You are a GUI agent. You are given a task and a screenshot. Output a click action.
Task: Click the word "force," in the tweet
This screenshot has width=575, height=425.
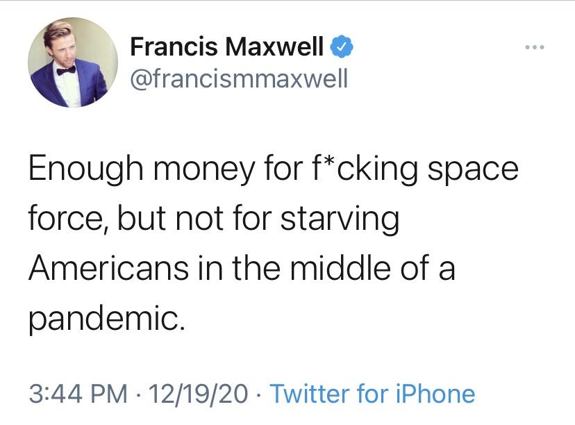coord(67,219)
